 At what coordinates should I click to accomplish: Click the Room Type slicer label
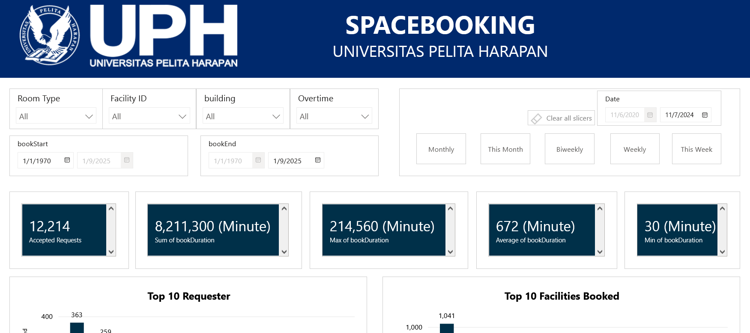(x=39, y=98)
